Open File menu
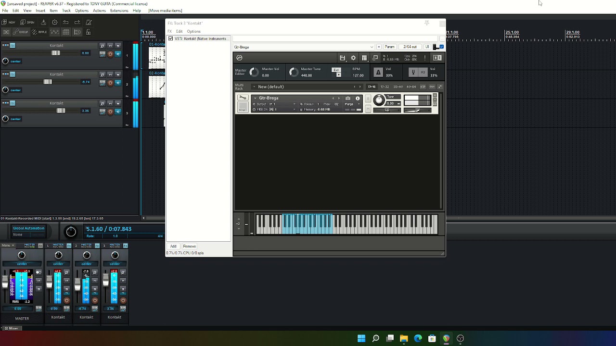Viewport: 616px width, 346px height. (5, 11)
